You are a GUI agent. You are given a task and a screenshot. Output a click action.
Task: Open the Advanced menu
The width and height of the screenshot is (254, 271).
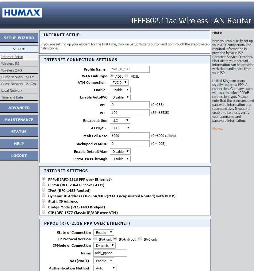[19, 108]
